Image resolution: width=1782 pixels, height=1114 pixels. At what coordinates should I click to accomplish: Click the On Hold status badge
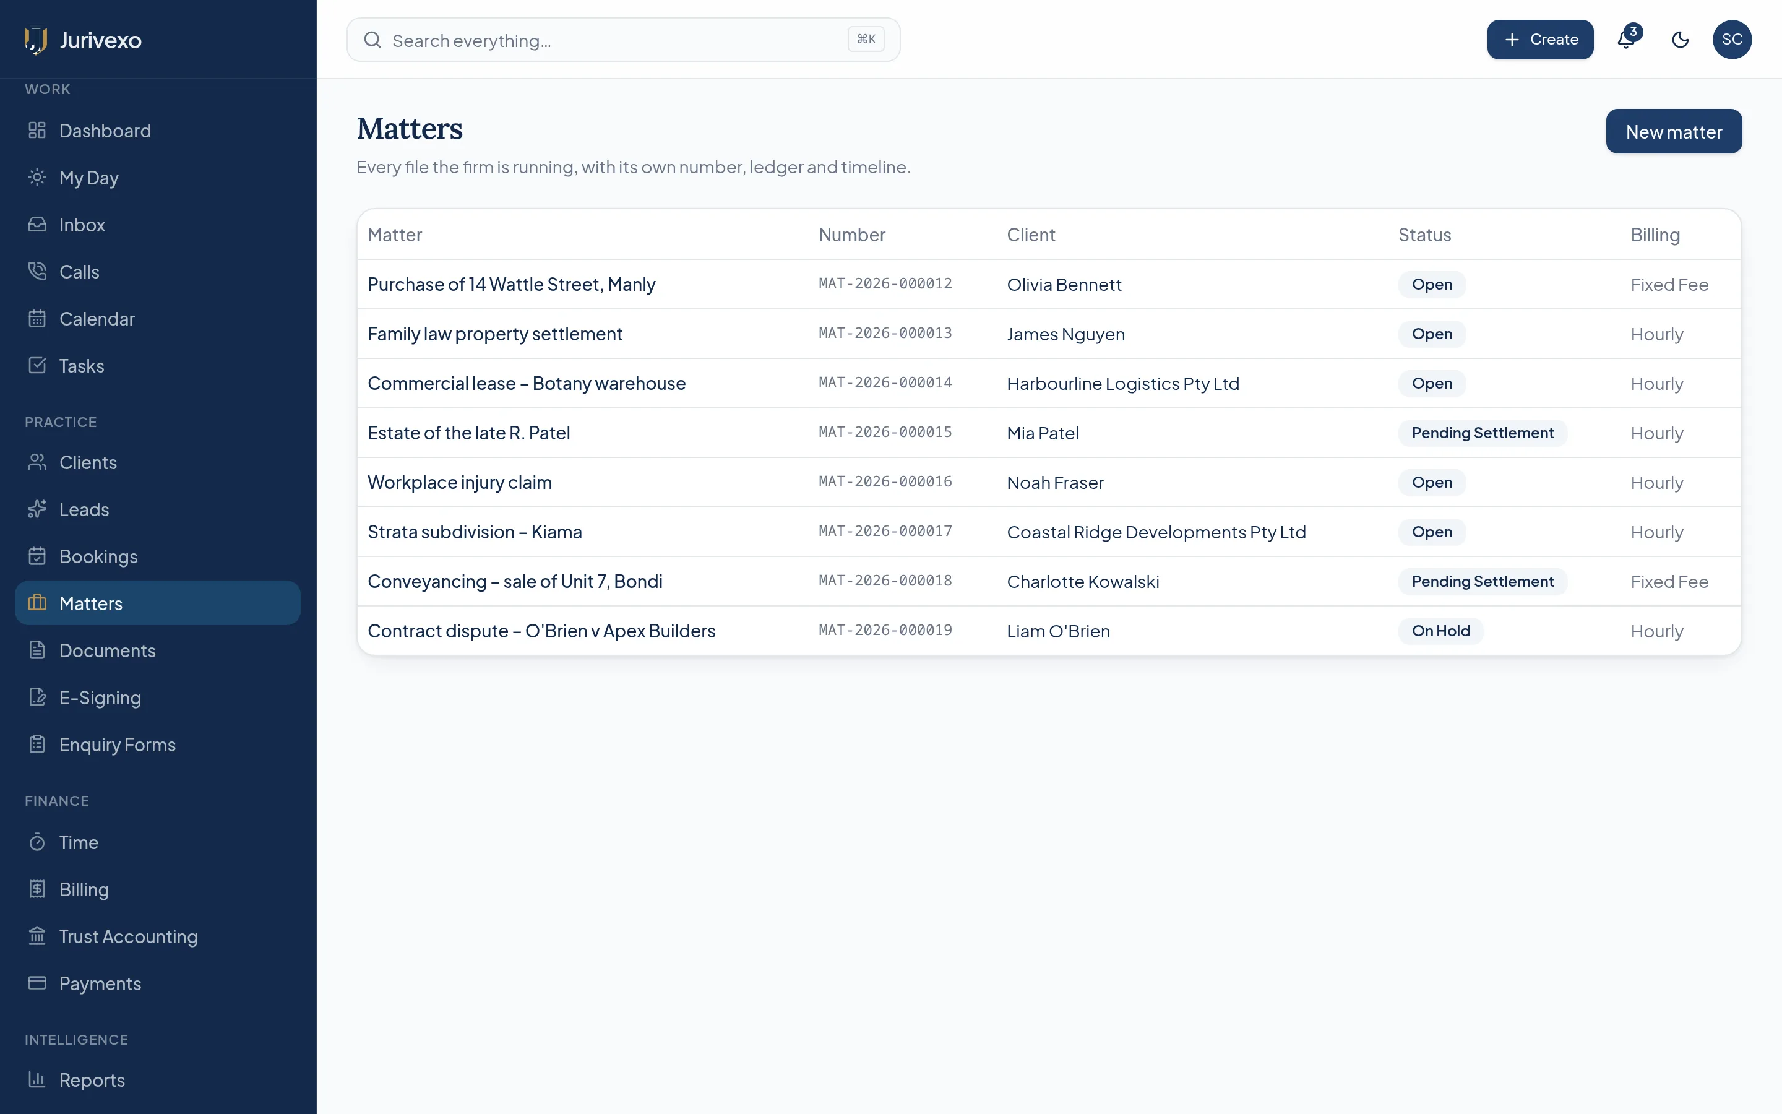click(1440, 631)
